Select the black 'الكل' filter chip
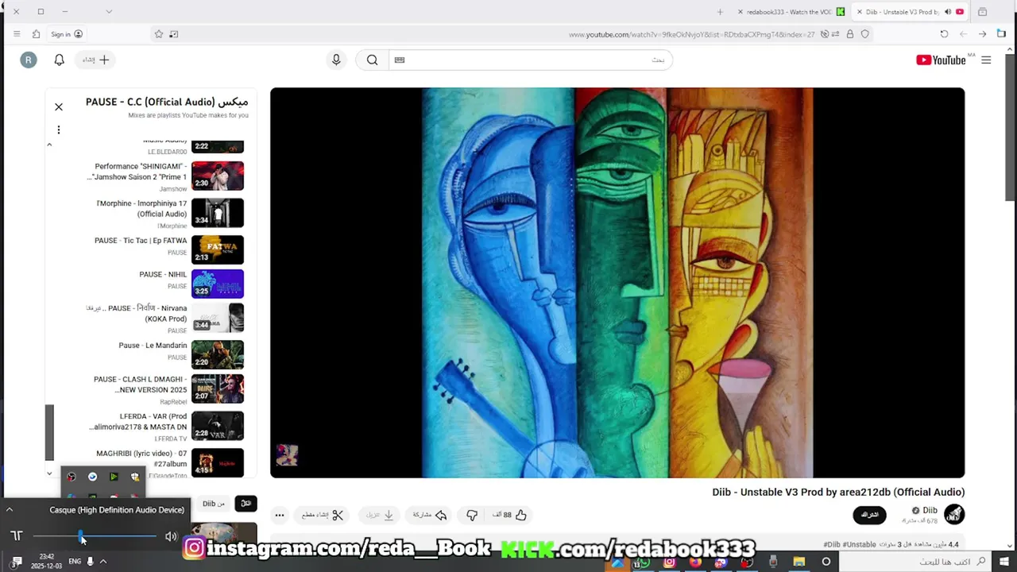Image resolution: width=1017 pixels, height=572 pixels. click(x=246, y=503)
